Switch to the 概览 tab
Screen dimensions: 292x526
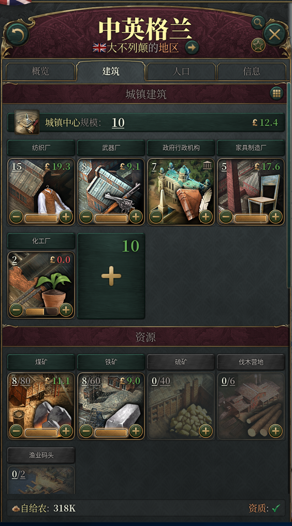[40, 71]
